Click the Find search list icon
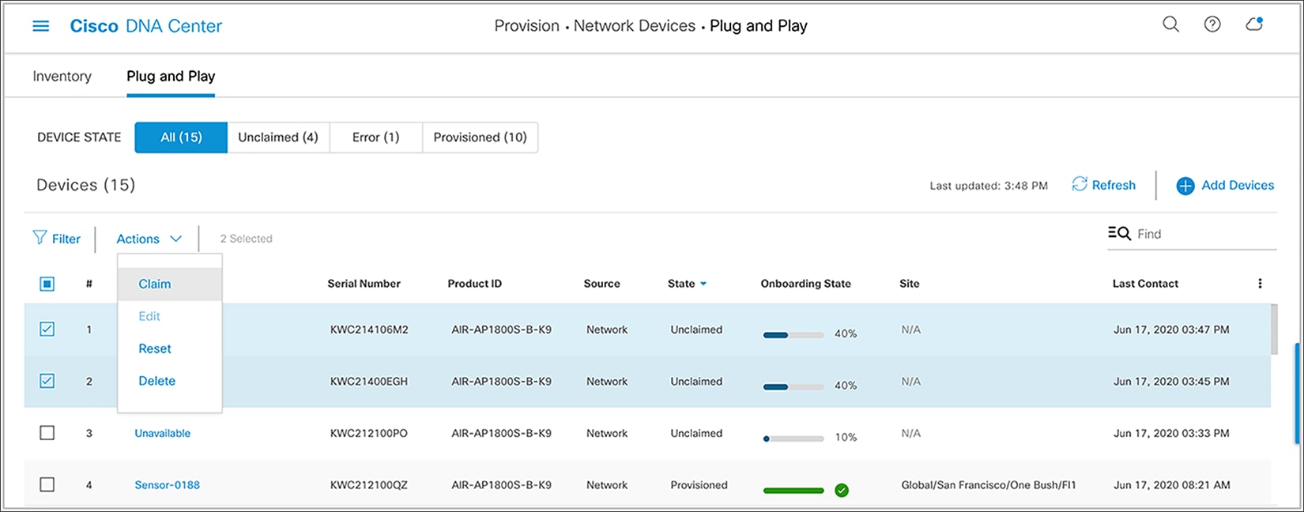 pos(1119,233)
